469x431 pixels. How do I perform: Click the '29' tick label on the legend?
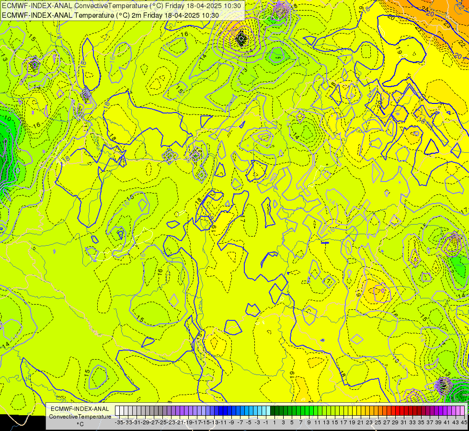pyautogui.click(x=395, y=422)
